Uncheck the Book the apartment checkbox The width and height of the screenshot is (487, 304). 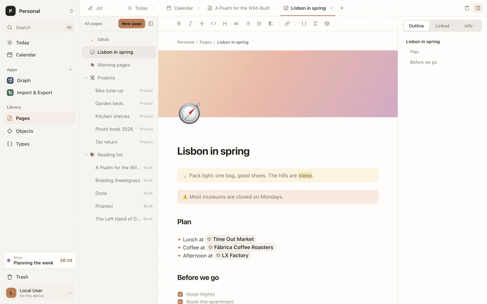pos(180,302)
